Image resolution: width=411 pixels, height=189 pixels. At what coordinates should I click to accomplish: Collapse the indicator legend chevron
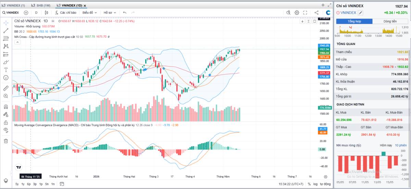pyautogui.click(x=17, y=42)
